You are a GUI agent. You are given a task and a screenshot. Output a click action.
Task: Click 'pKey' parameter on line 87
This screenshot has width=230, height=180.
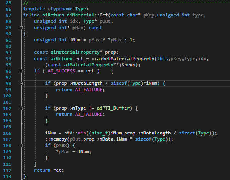coord(149,15)
